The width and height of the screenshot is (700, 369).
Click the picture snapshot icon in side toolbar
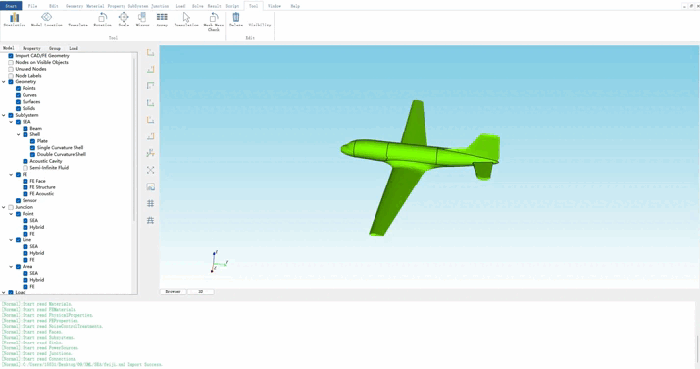coord(150,186)
